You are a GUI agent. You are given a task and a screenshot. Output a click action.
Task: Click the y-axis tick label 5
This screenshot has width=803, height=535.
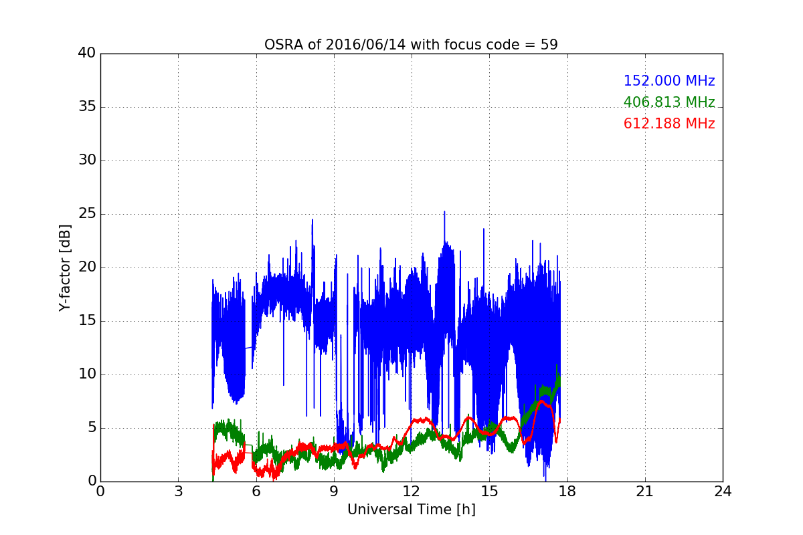(91, 427)
